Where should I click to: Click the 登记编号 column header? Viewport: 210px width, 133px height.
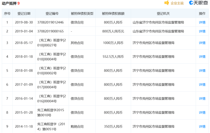52,14
